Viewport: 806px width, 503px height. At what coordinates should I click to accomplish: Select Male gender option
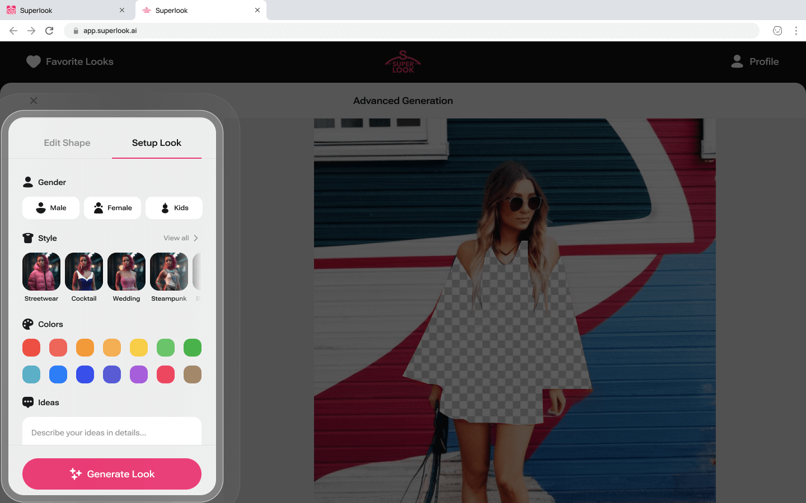[x=51, y=208]
